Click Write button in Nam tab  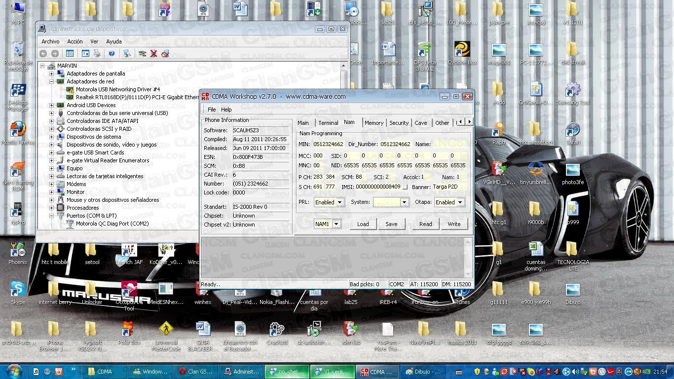click(454, 224)
